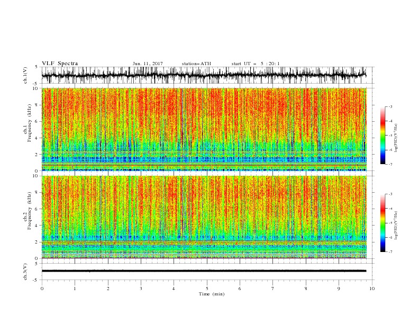Click the flat ch.3 voltage trace
The width and height of the screenshot is (419, 324).
(x=204, y=271)
